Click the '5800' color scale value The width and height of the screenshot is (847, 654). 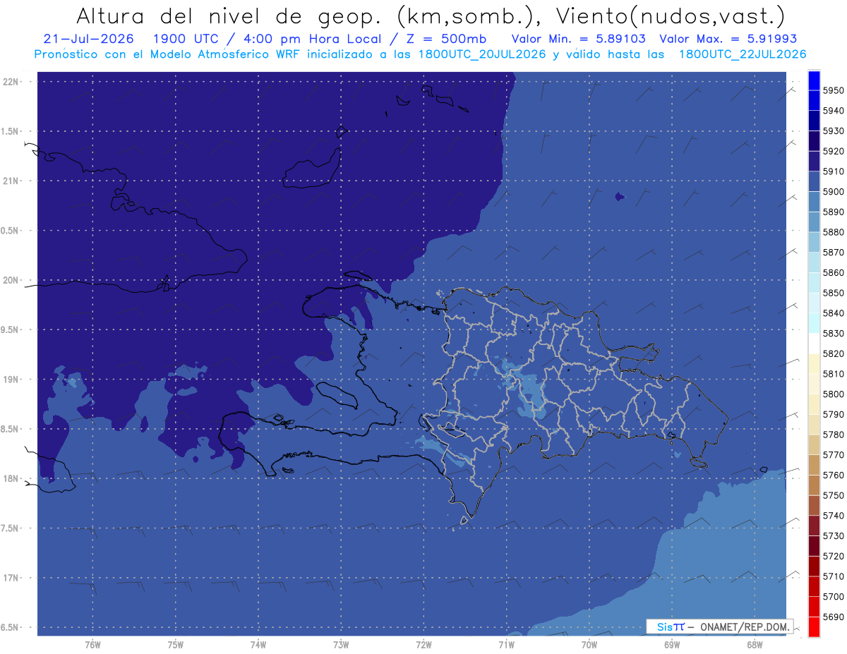[834, 394]
